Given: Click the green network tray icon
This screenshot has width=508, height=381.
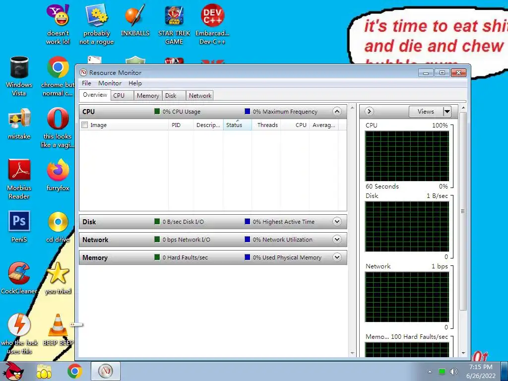Looking at the screenshot, I should pos(442,371).
